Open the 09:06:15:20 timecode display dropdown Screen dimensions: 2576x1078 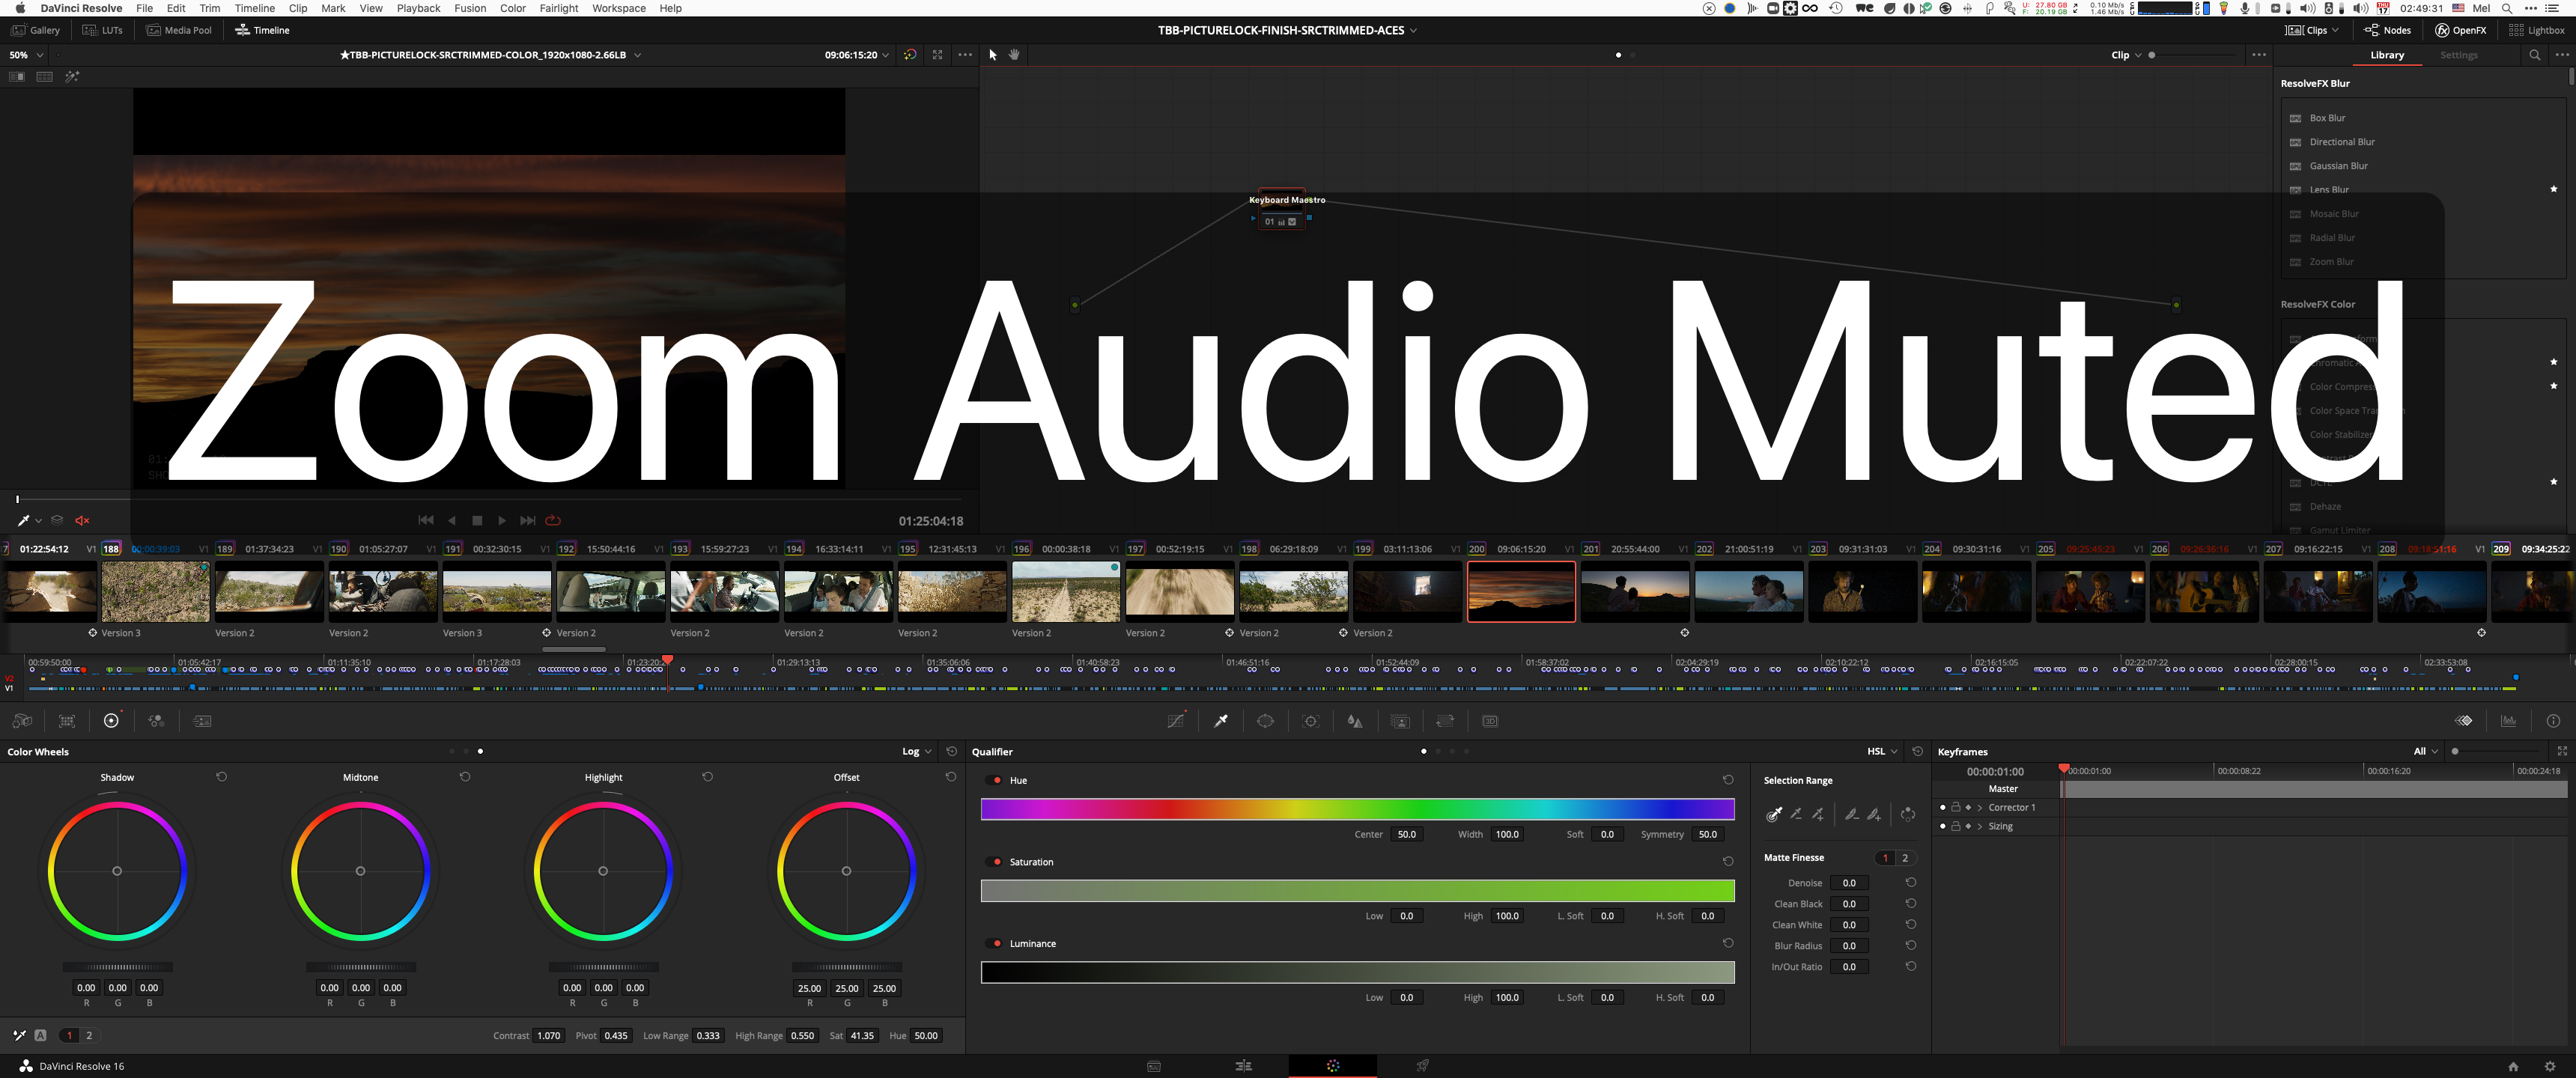tap(856, 55)
